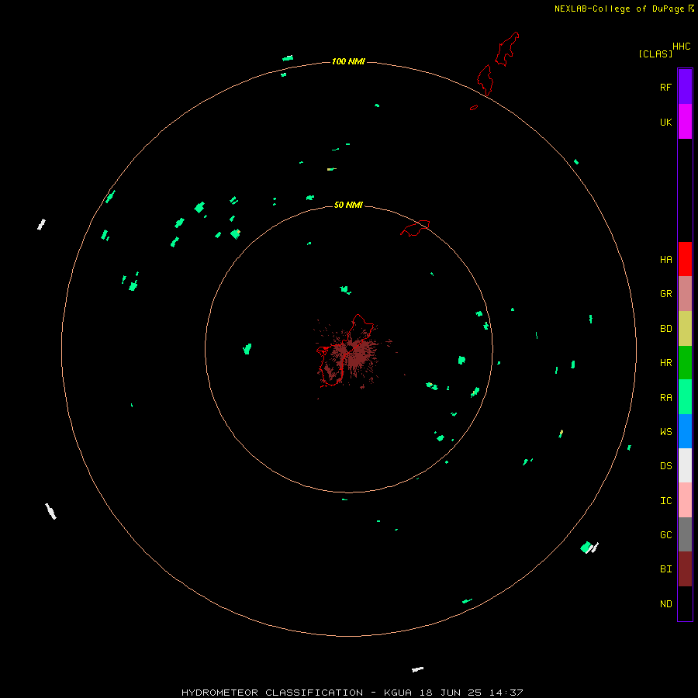This screenshot has height=698, width=698.
Task: Click the [CLAS] legend header
Action: click(x=655, y=54)
